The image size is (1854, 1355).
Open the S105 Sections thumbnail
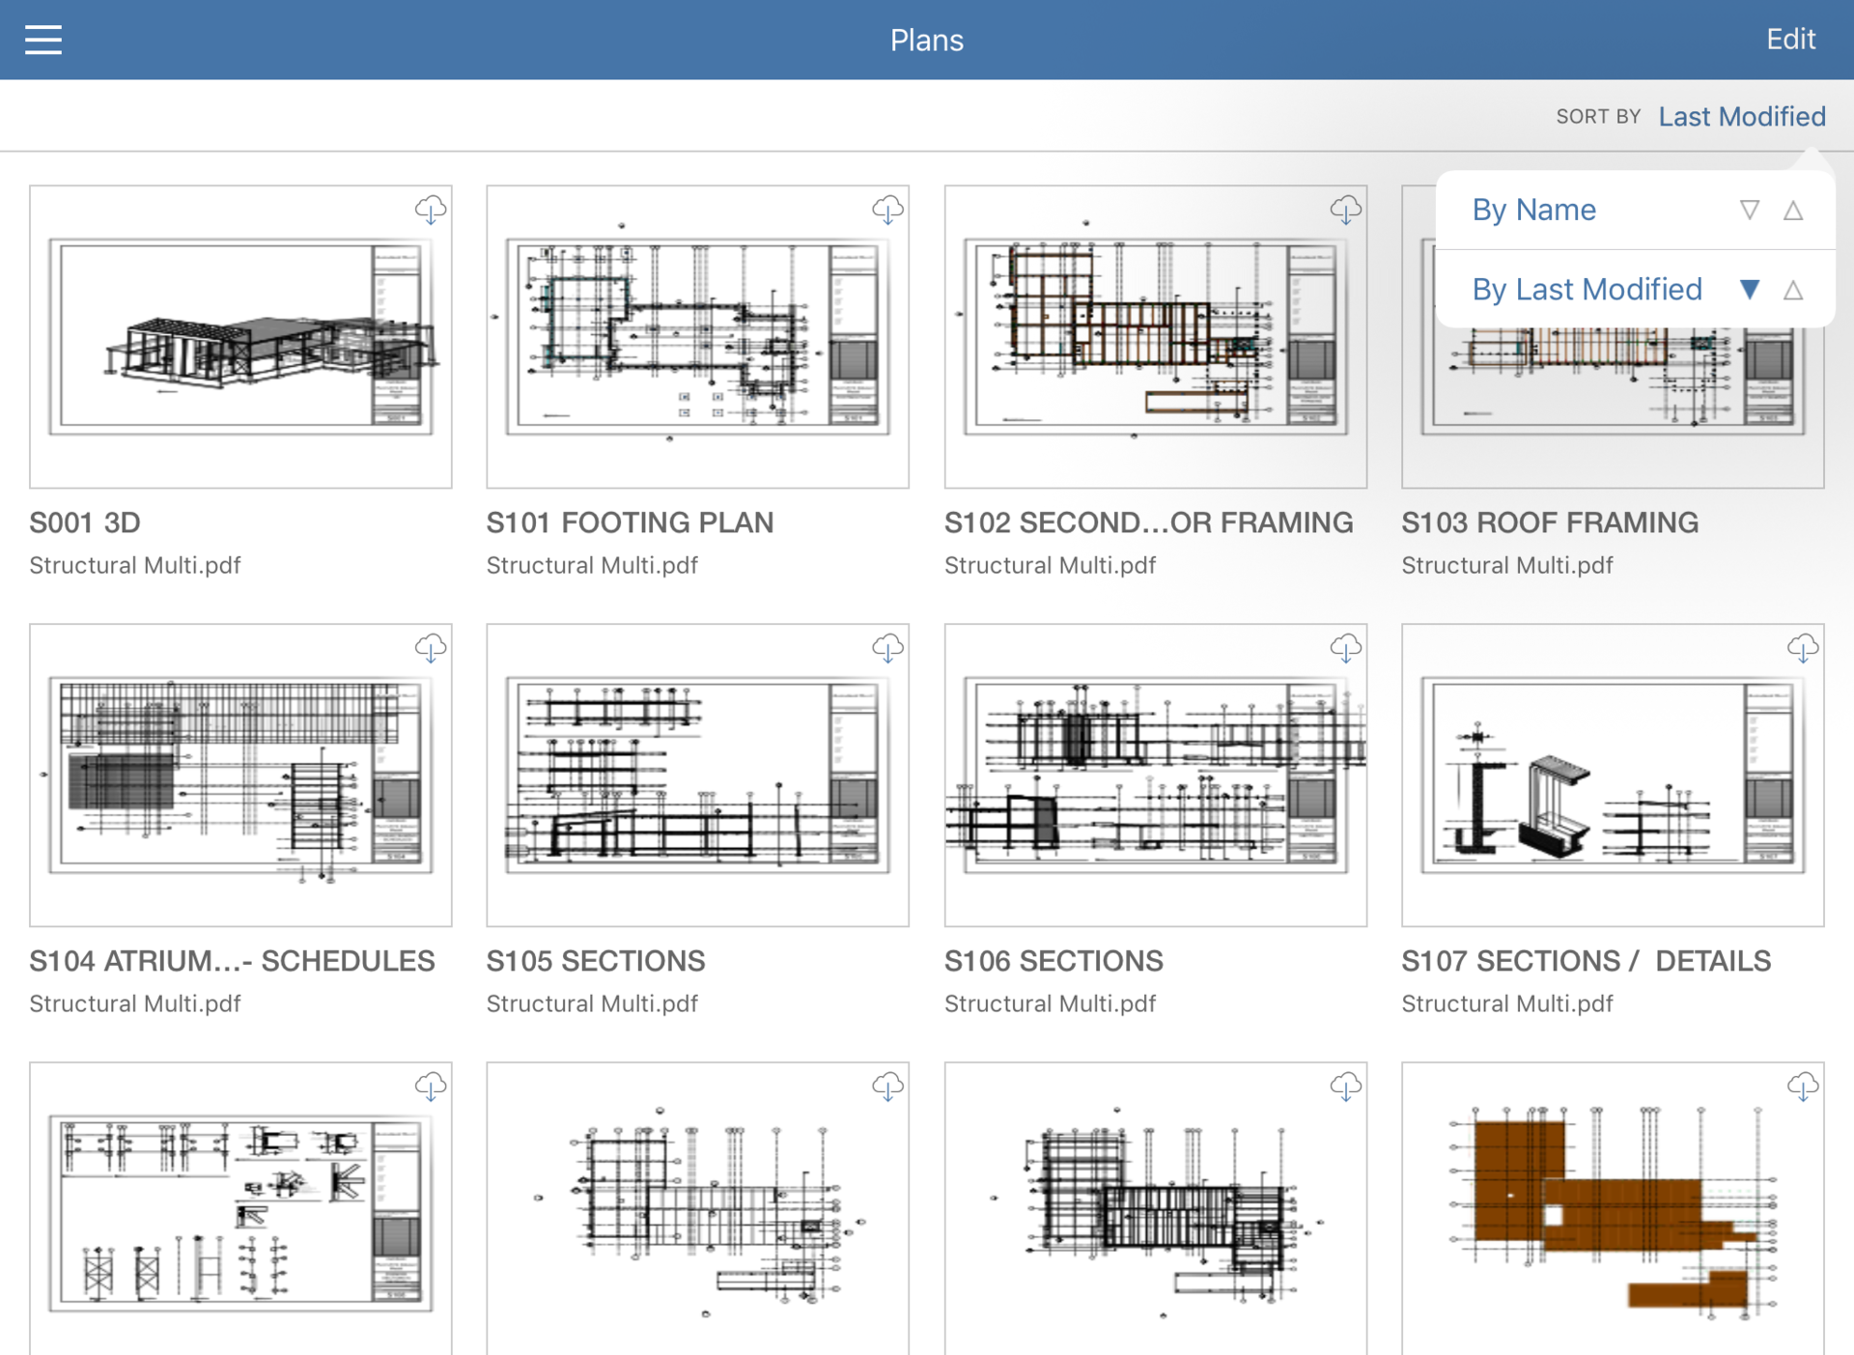pos(697,775)
